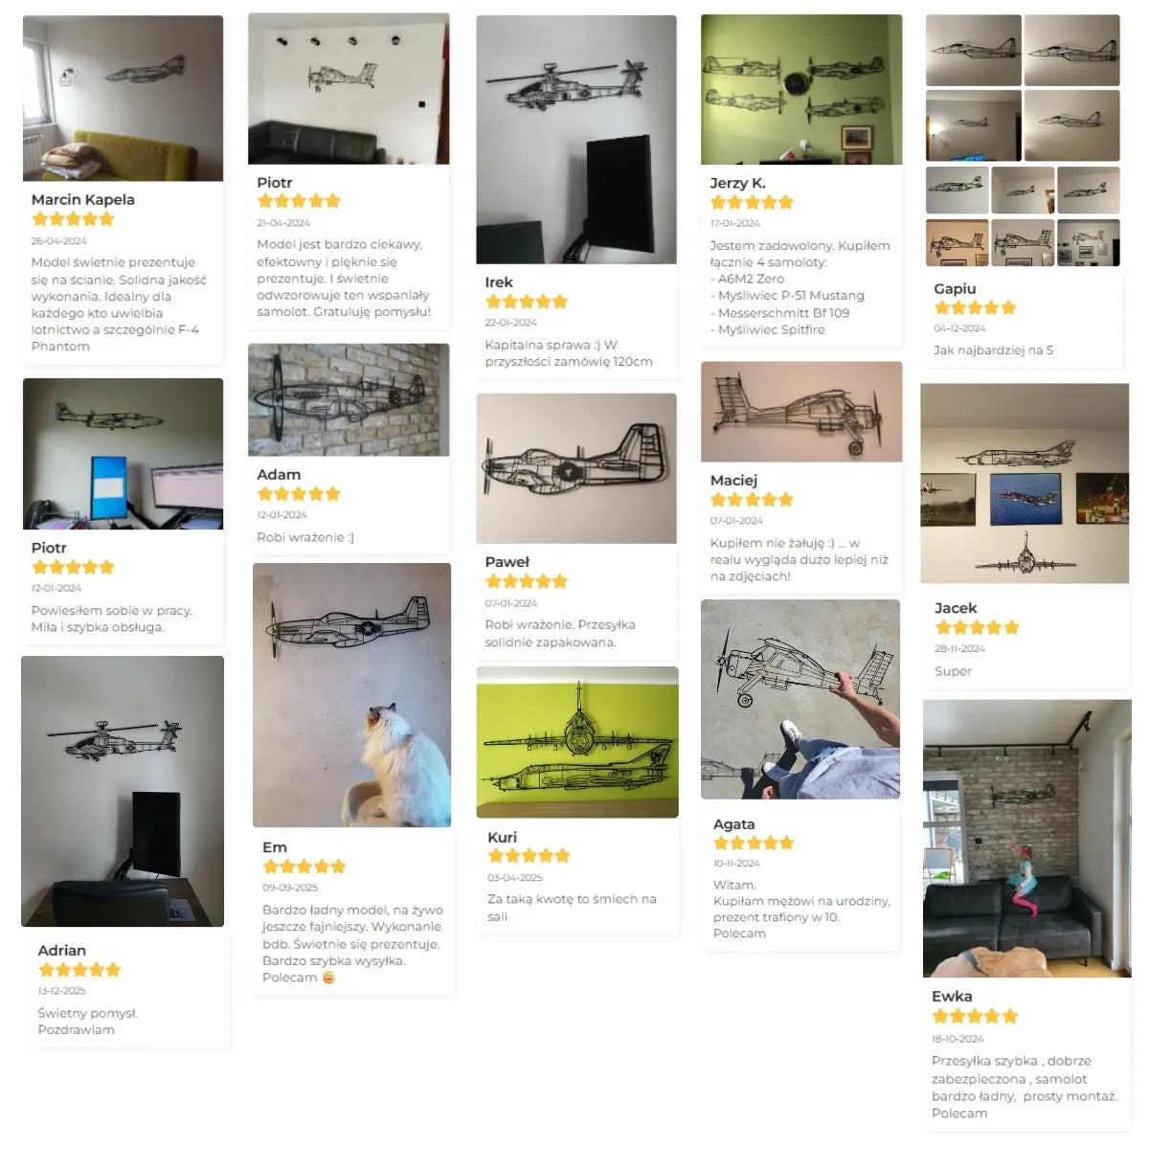
Task: Open Irek's helicopter wall art photo
Action: pyautogui.click(x=576, y=140)
